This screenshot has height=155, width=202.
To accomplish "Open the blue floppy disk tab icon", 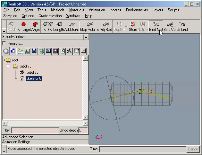I will [34, 51].
